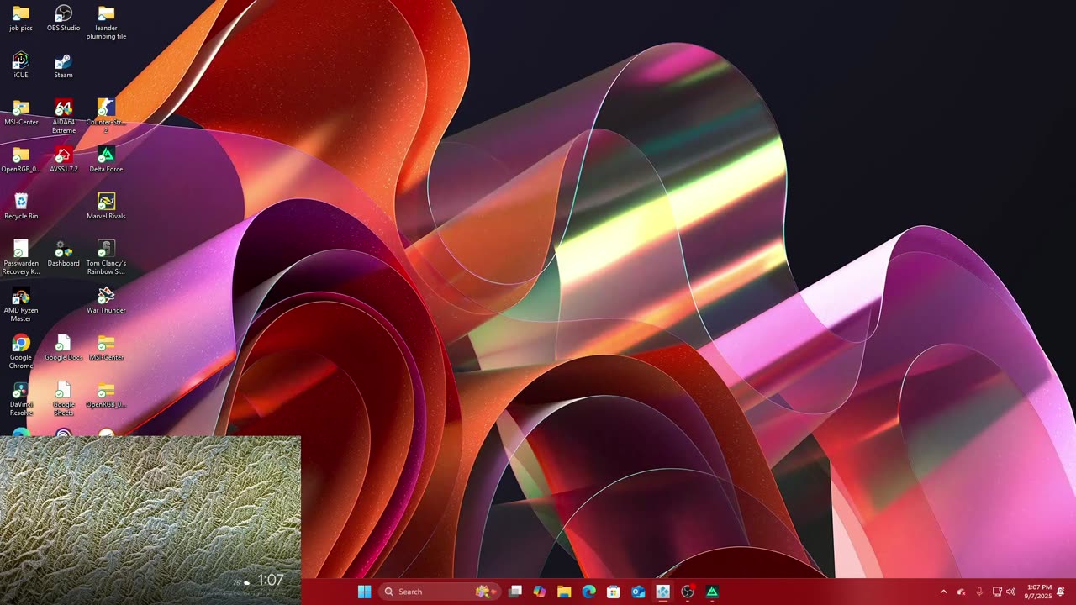
Task: Open File Explorer from the taskbar
Action: (564, 592)
